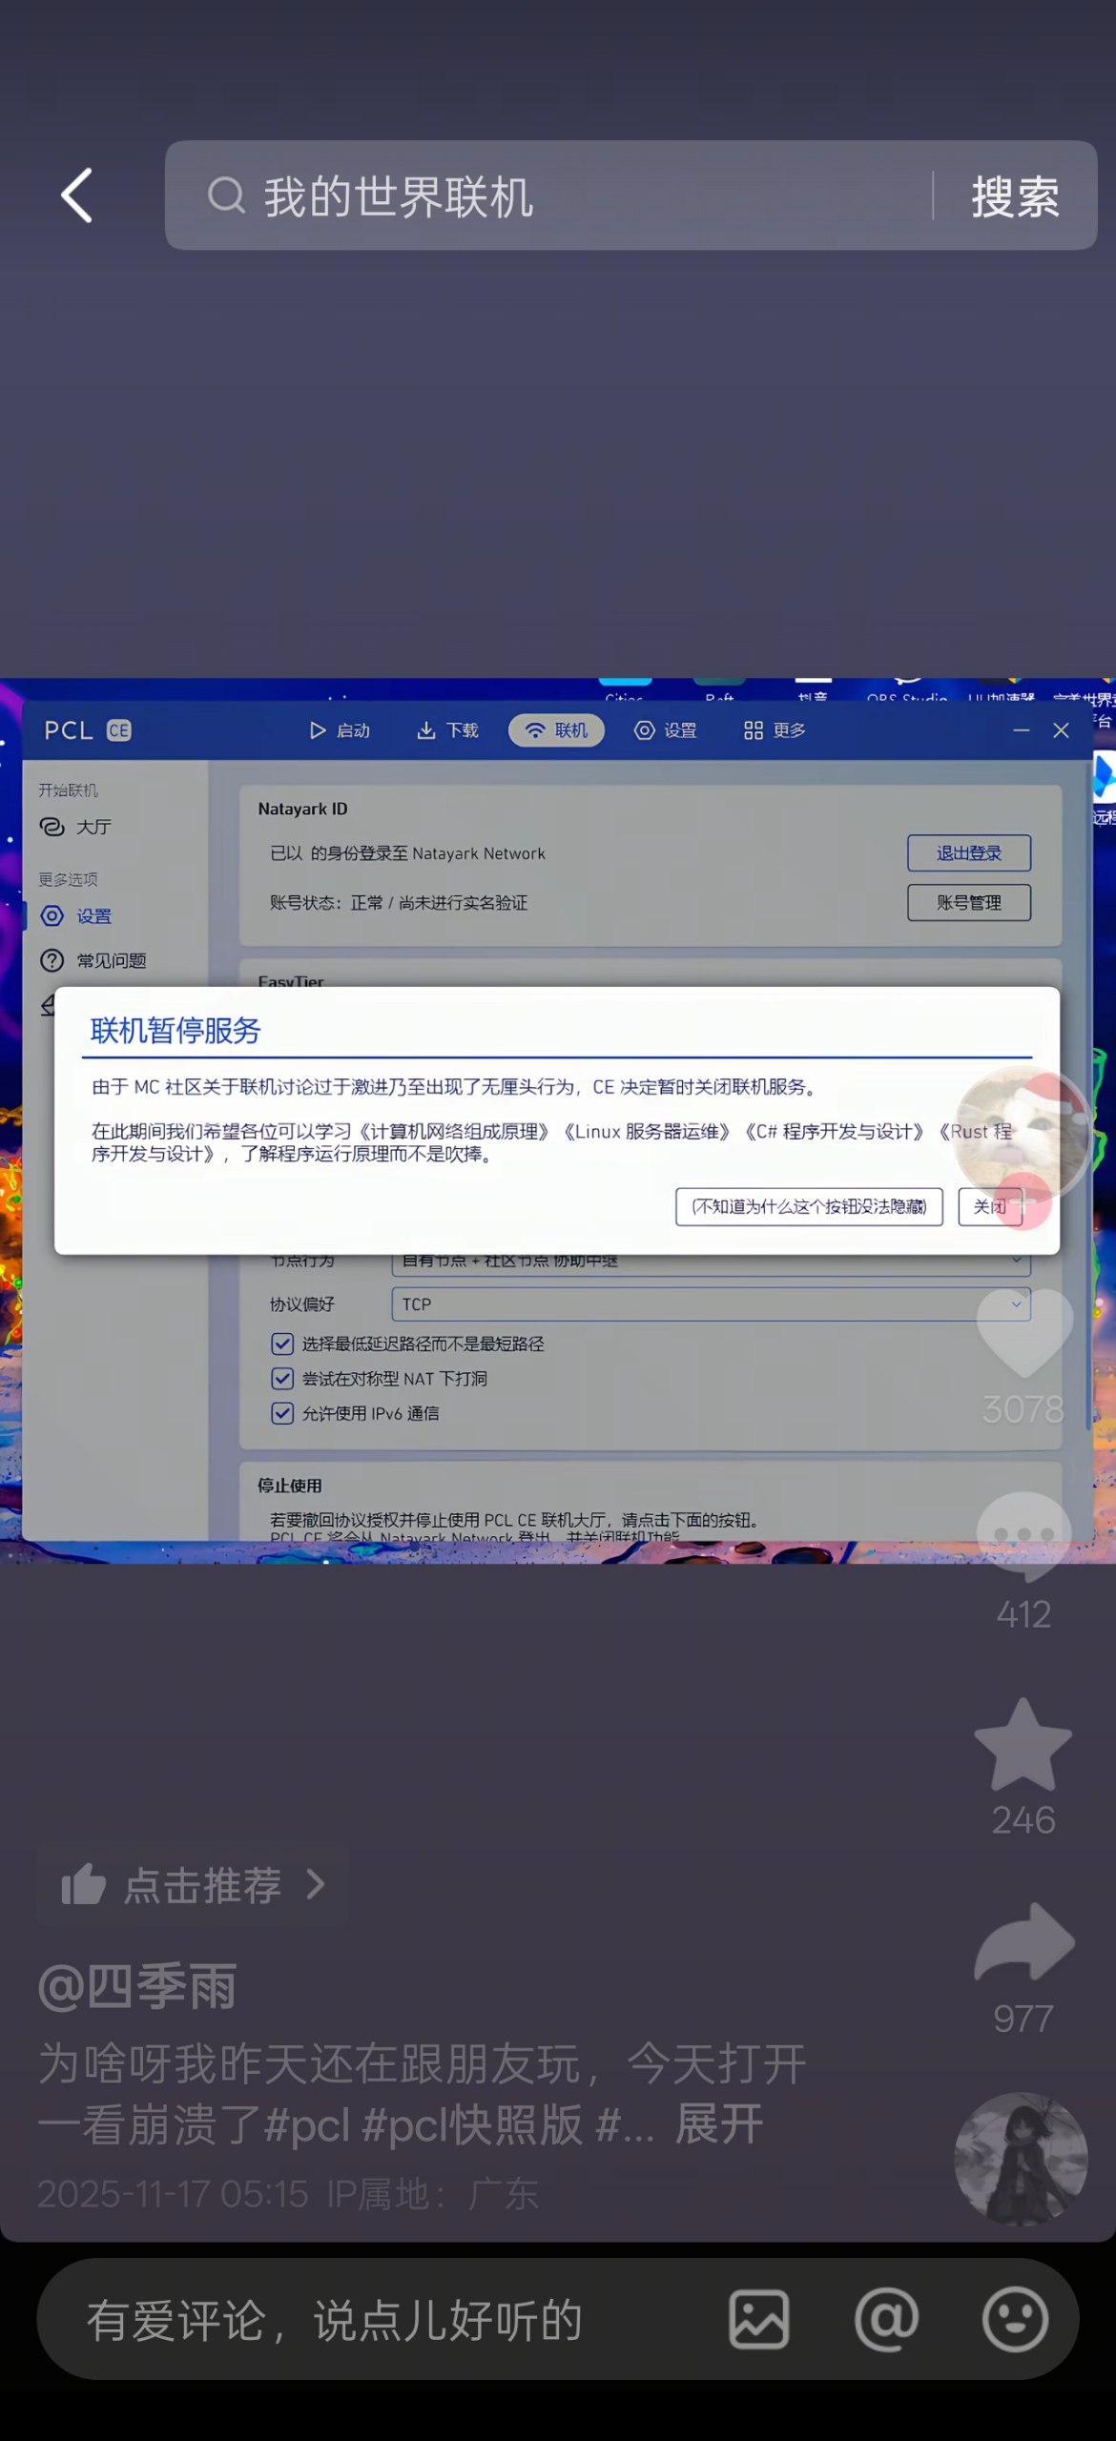The width and height of the screenshot is (1116, 2441).
Task: Expand the video description with 展开
Action: click(x=719, y=2124)
